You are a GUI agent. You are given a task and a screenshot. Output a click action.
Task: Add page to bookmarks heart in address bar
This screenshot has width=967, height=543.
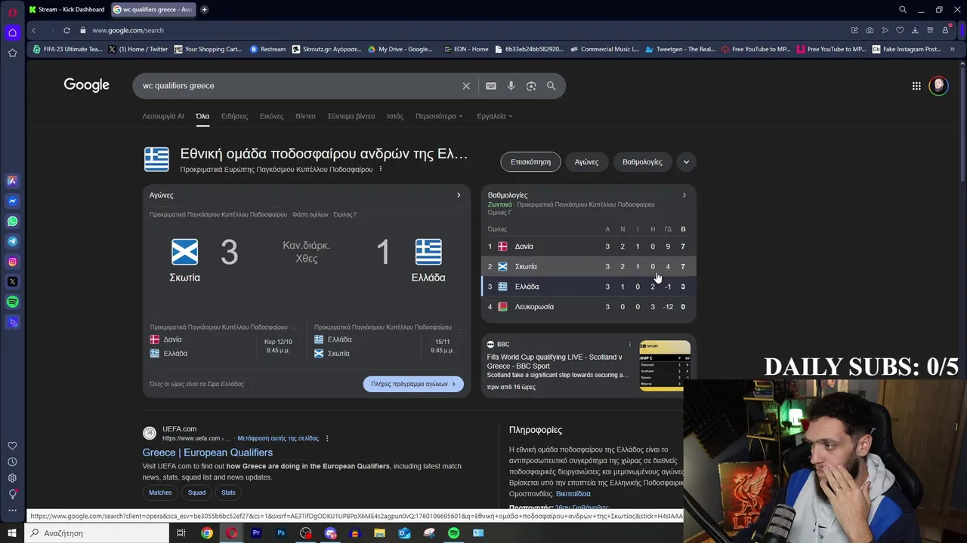[x=900, y=30]
